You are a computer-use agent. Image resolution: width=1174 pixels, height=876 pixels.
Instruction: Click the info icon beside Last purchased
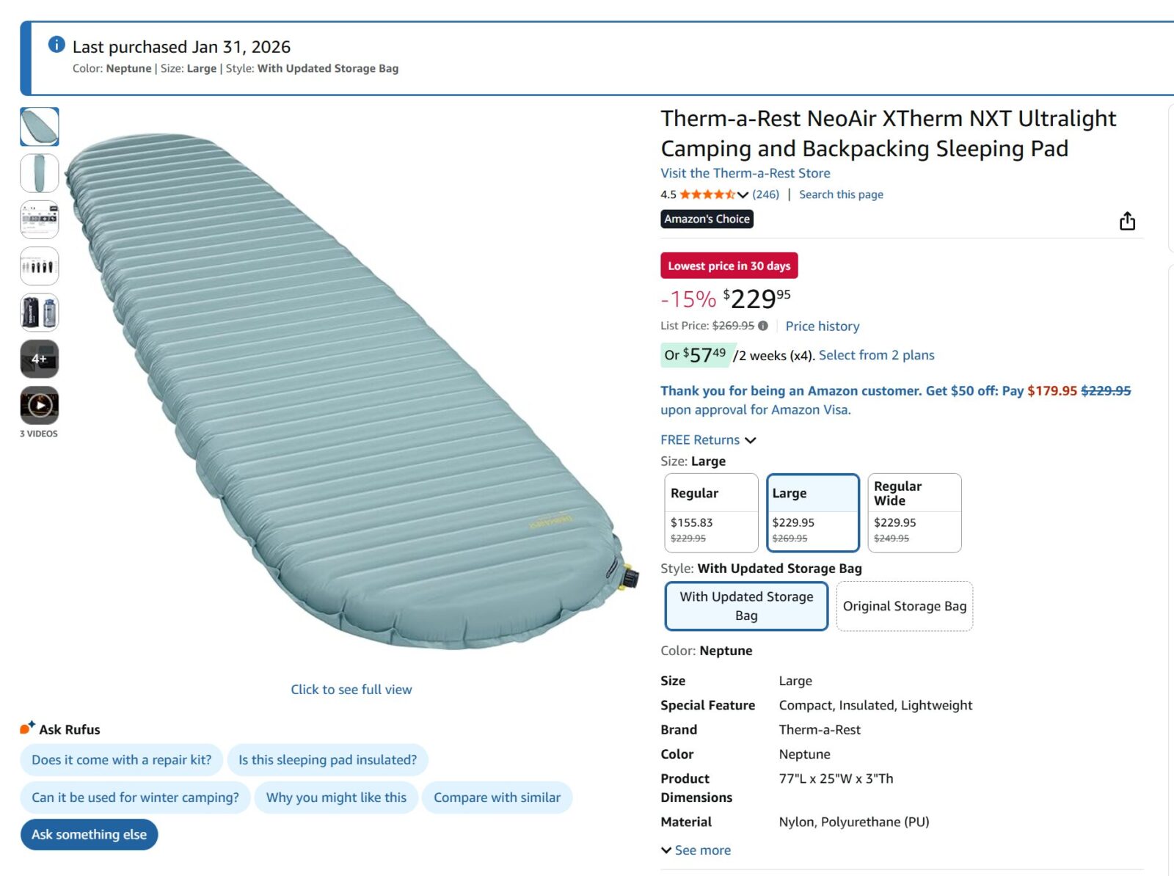coord(56,45)
